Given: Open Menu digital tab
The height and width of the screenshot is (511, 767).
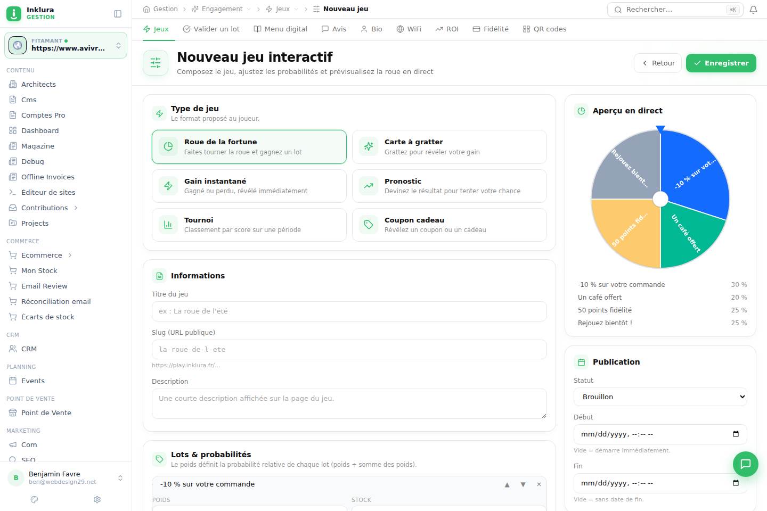Looking at the screenshot, I should 281,29.
